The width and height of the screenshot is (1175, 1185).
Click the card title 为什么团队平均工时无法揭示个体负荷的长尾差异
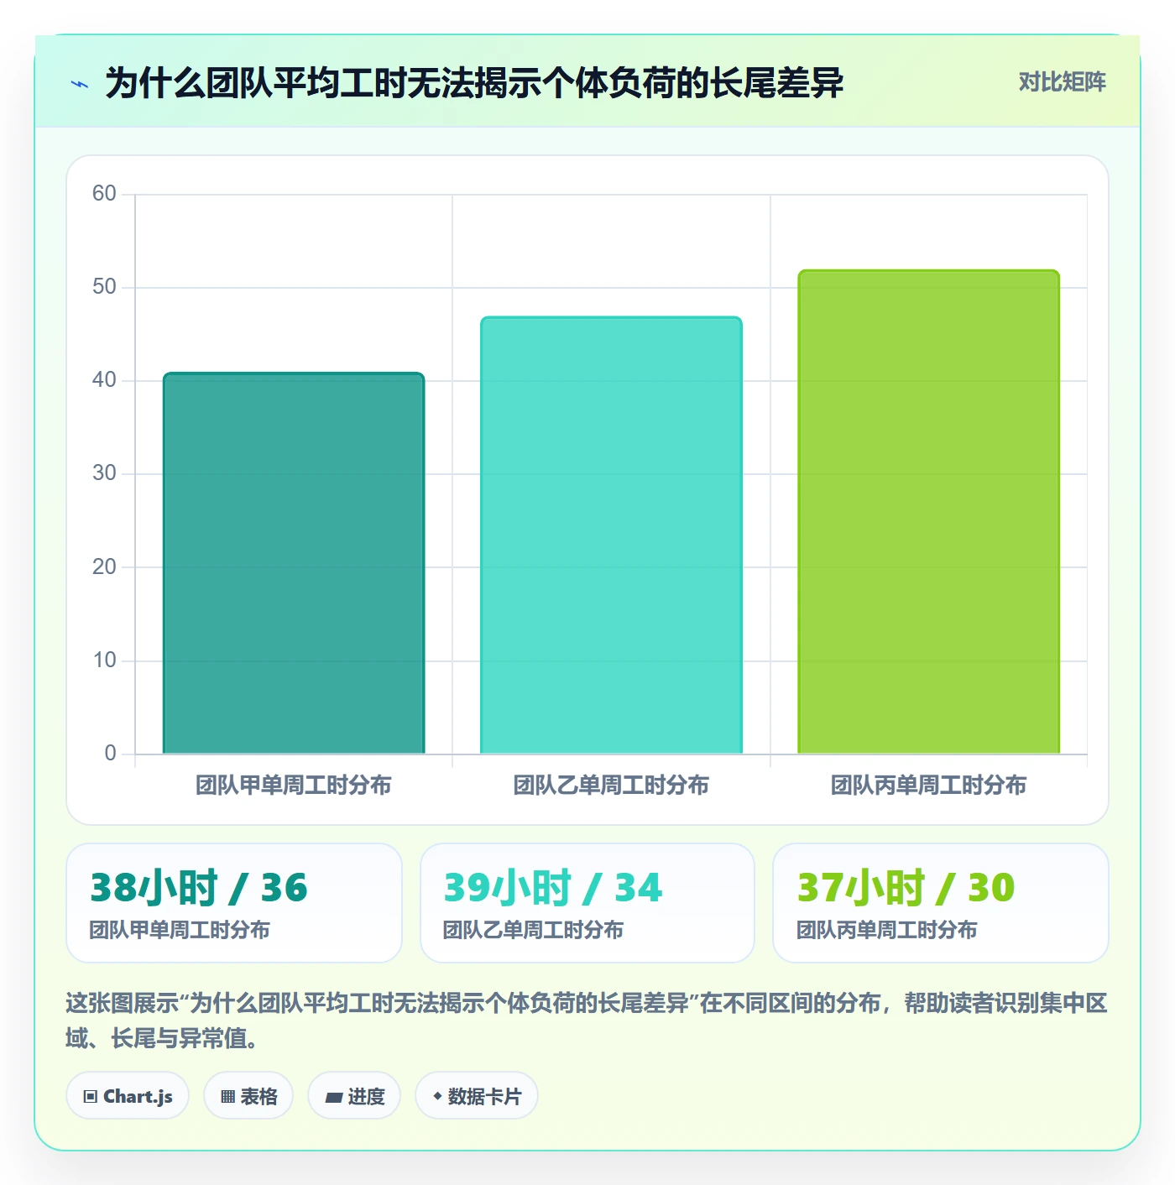474,83
